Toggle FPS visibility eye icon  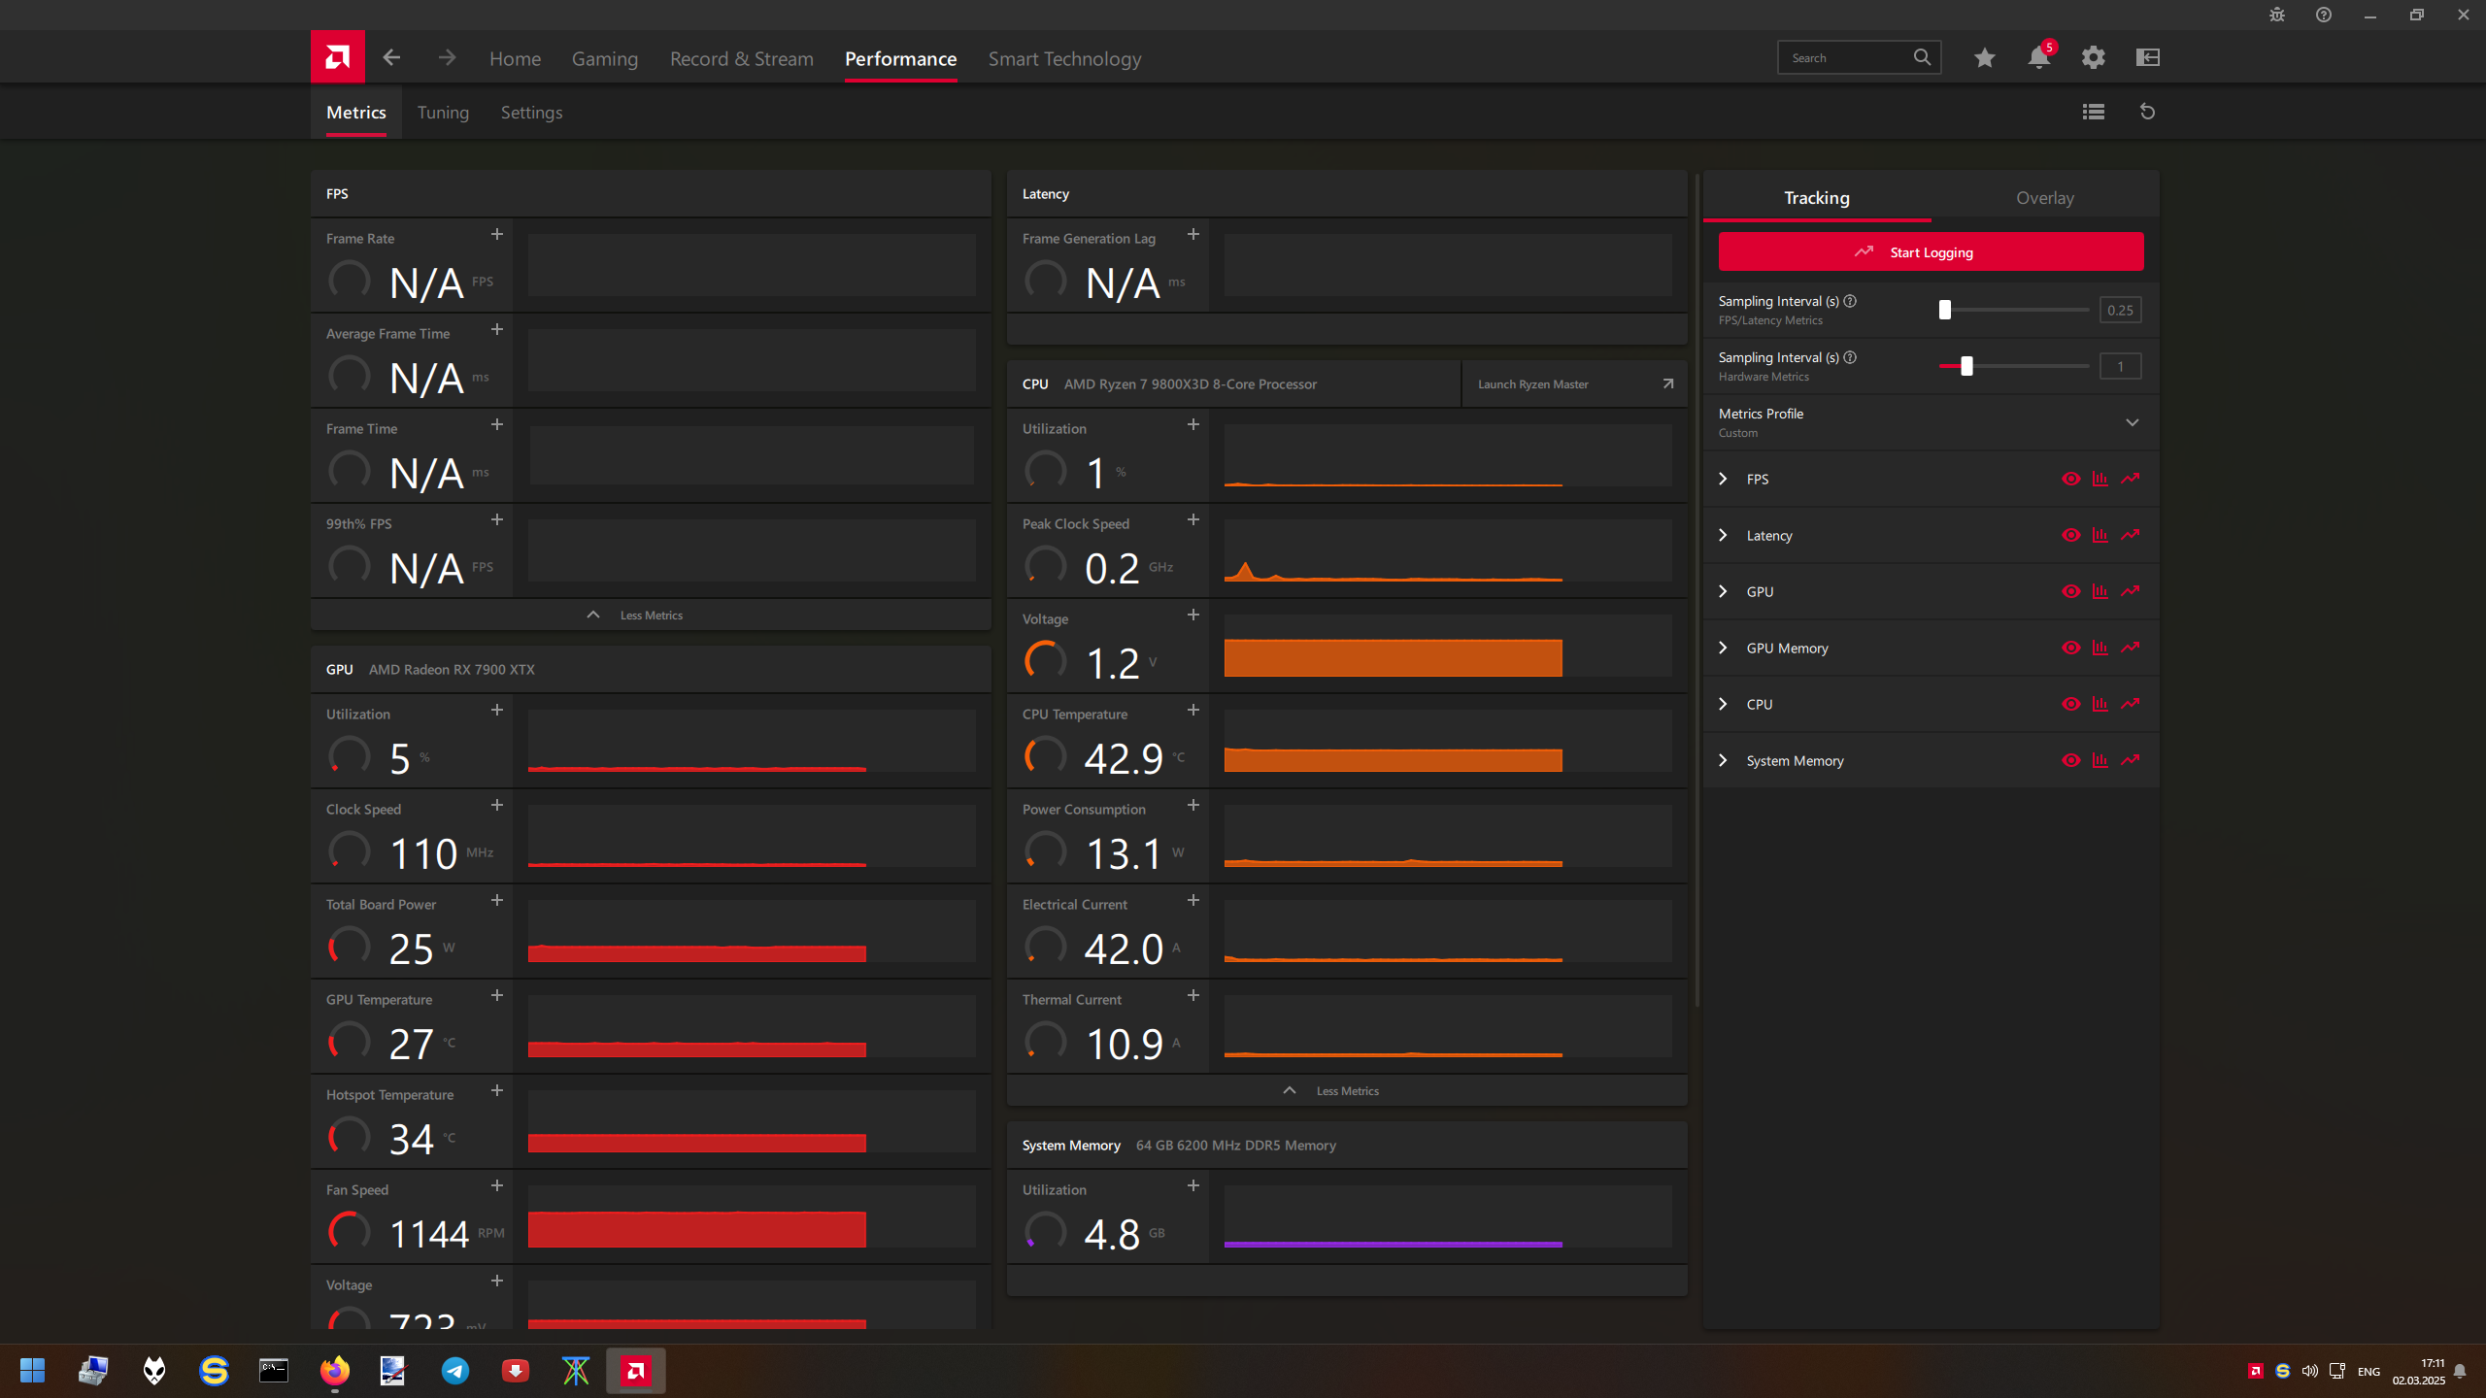click(2070, 480)
